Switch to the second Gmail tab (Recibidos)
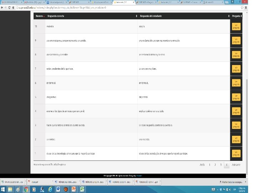Image resolution: width=257 pixels, height=193 pixels. [x=35, y=2]
